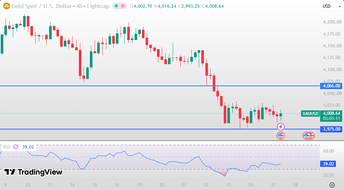This screenshot has width=344, height=190.
Task: Click the XAUUSD symbol price tag
Action: [x=310, y=113]
